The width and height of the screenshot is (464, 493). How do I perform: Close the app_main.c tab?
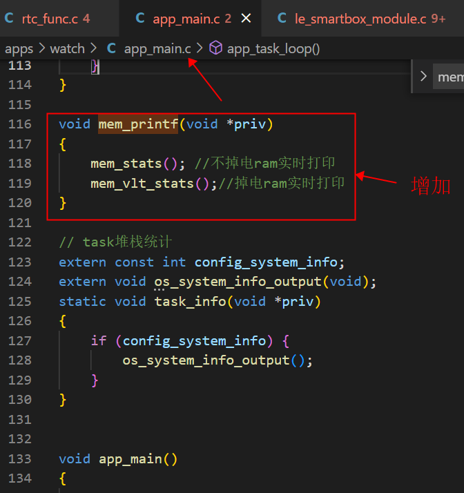(x=246, y=18)
